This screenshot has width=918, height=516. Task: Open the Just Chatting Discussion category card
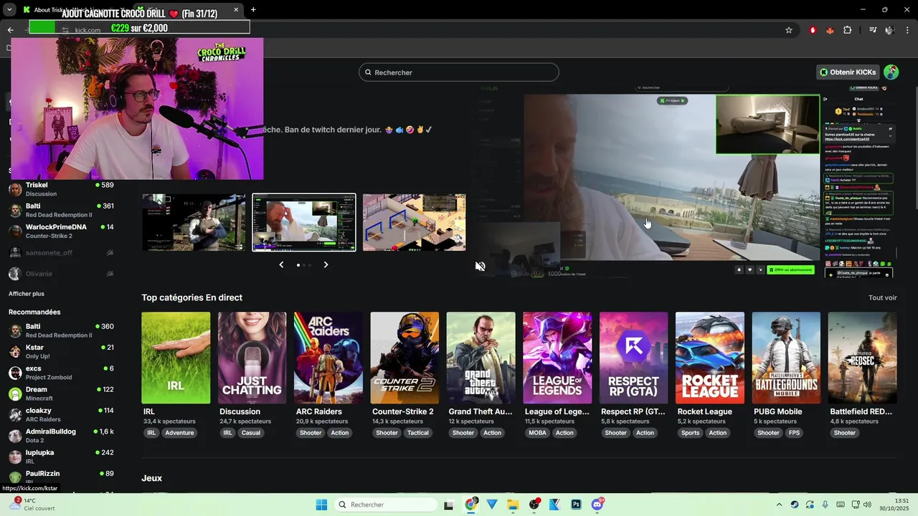pyautogui.click(x=252, y=358)
